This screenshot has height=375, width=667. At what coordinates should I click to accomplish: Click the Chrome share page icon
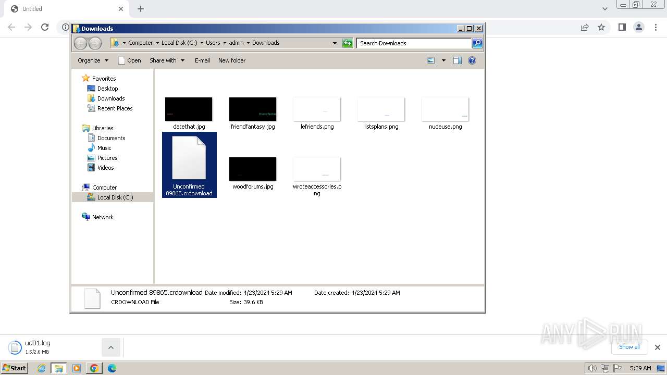click(585, 27)
